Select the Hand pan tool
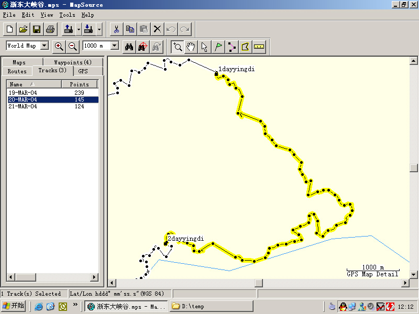The image size is (419, 314). 191,47
